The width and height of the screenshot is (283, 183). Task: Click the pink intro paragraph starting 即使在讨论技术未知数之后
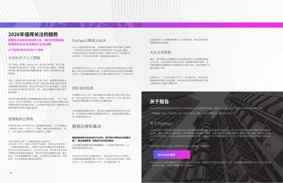tap(36, 42)
